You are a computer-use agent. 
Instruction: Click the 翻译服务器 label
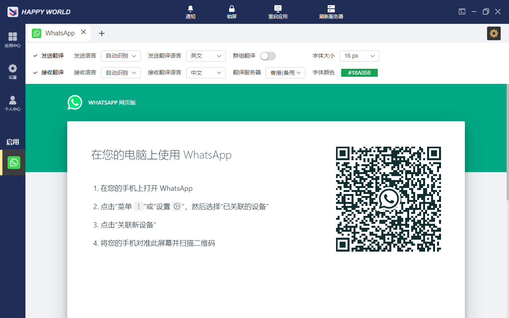point(247,73)
